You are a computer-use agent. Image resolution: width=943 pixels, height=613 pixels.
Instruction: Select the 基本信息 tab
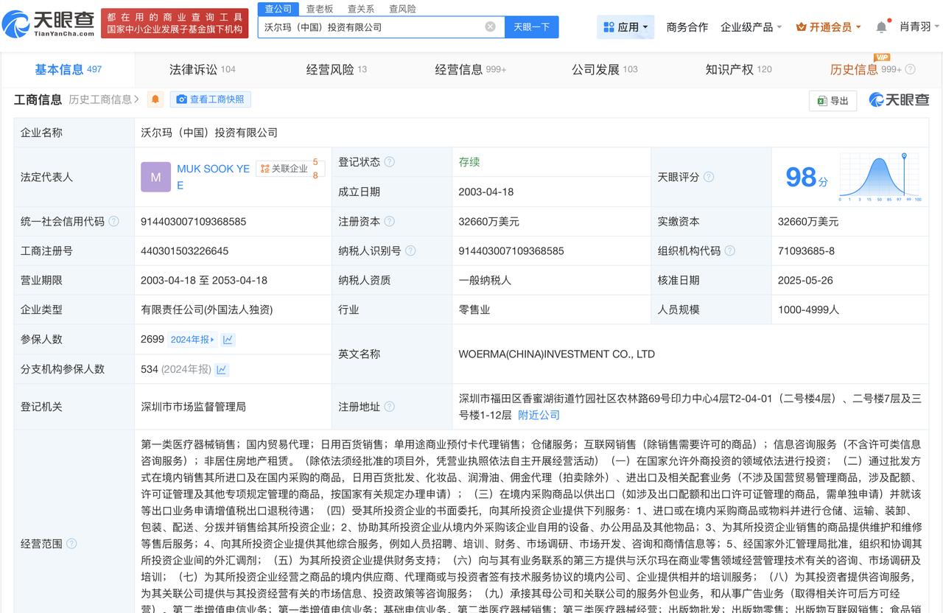point(68,69)
